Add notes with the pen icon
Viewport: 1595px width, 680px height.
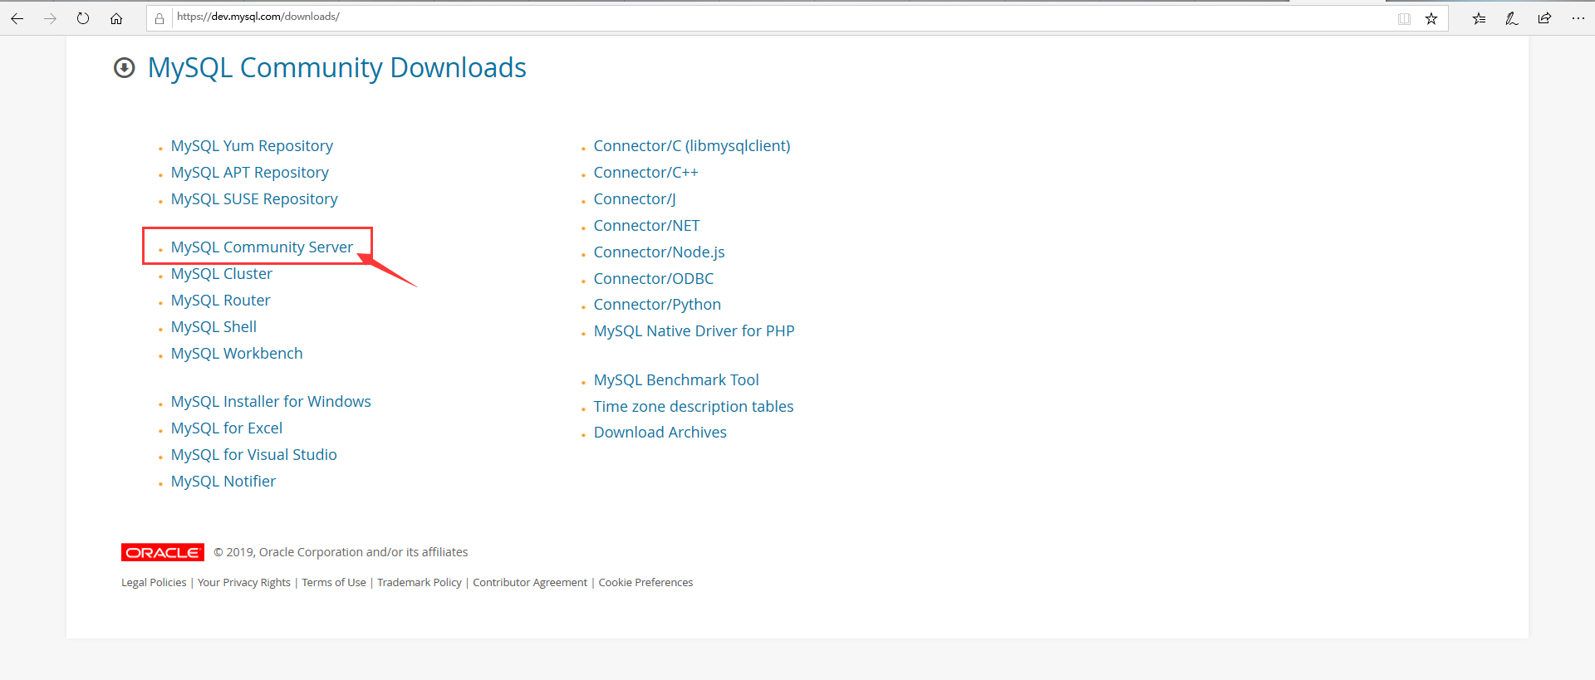point(1512,18)
